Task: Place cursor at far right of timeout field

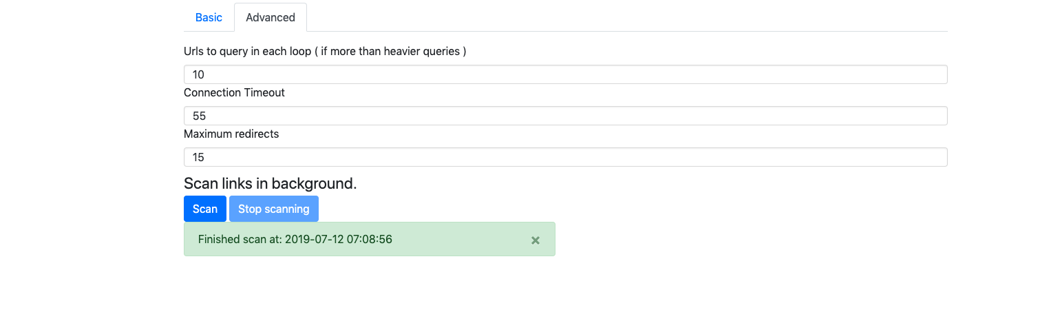Action: click(940, 116)
